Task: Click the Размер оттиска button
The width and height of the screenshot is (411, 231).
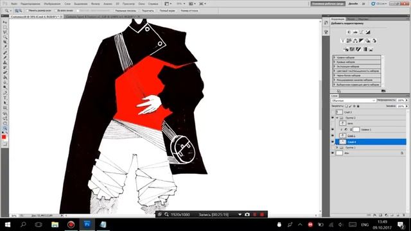Action: coord(189,11)
